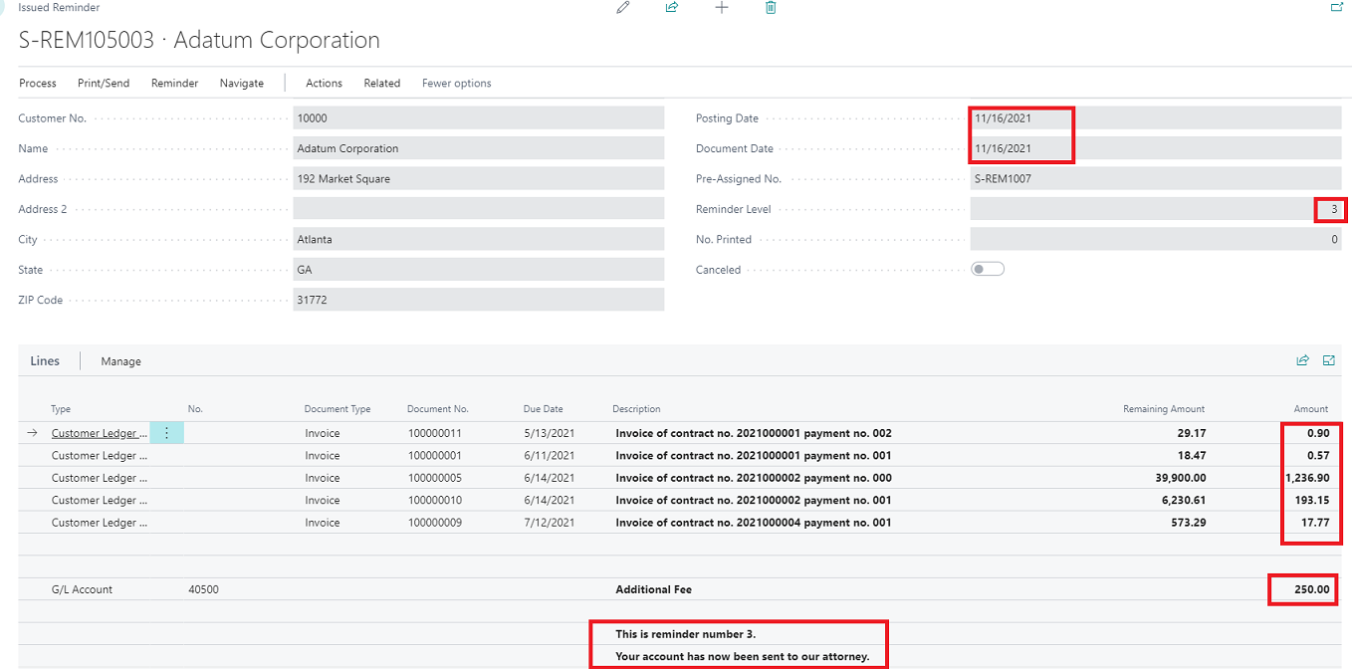Click the share icon in header
This screenshot has width=1352, height=669.
672,8
